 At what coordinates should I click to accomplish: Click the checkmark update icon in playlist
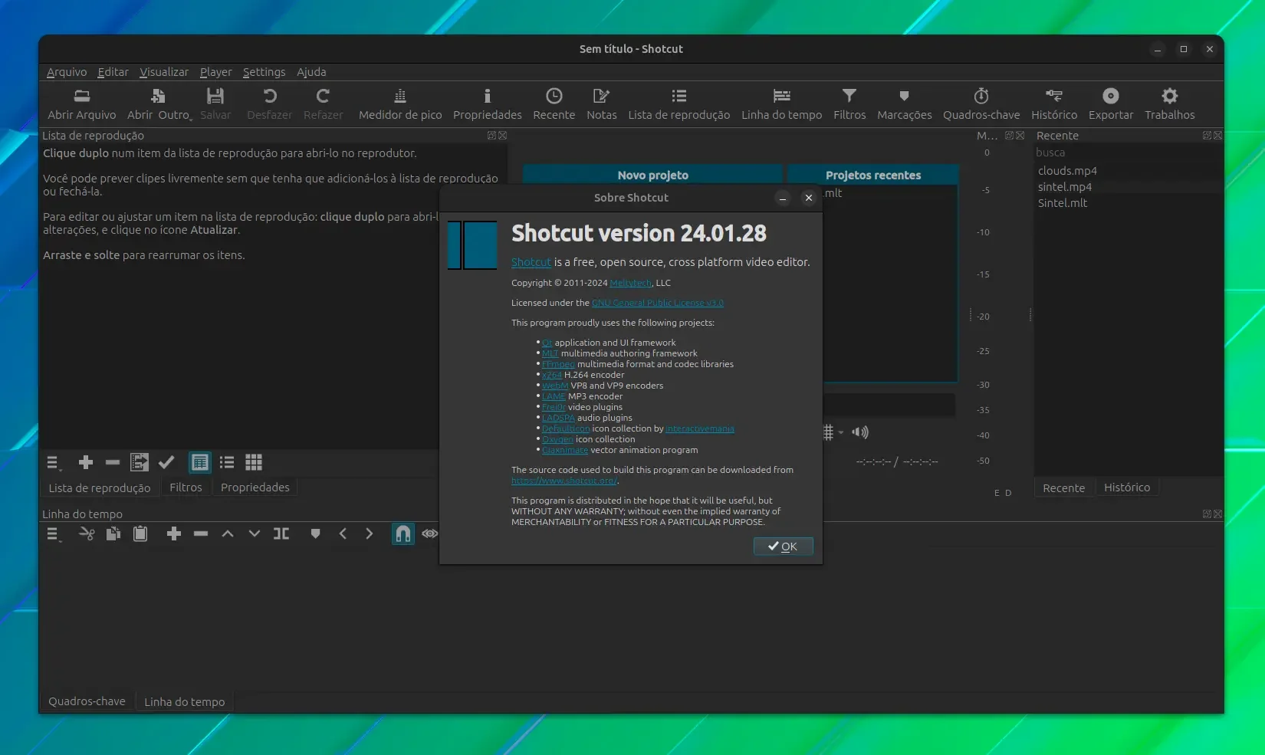coord(166,462)
